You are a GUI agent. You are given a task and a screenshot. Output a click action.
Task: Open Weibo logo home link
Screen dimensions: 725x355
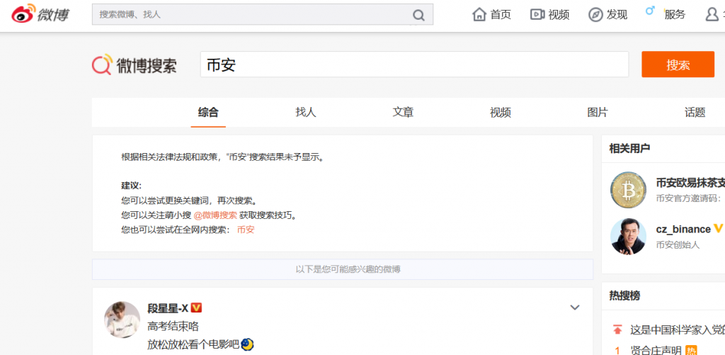40,14
